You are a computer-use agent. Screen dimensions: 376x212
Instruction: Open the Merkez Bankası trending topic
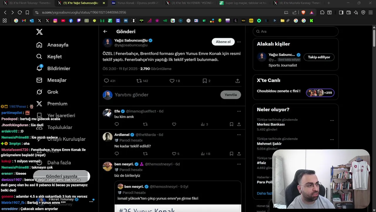[x=271, y=124]
